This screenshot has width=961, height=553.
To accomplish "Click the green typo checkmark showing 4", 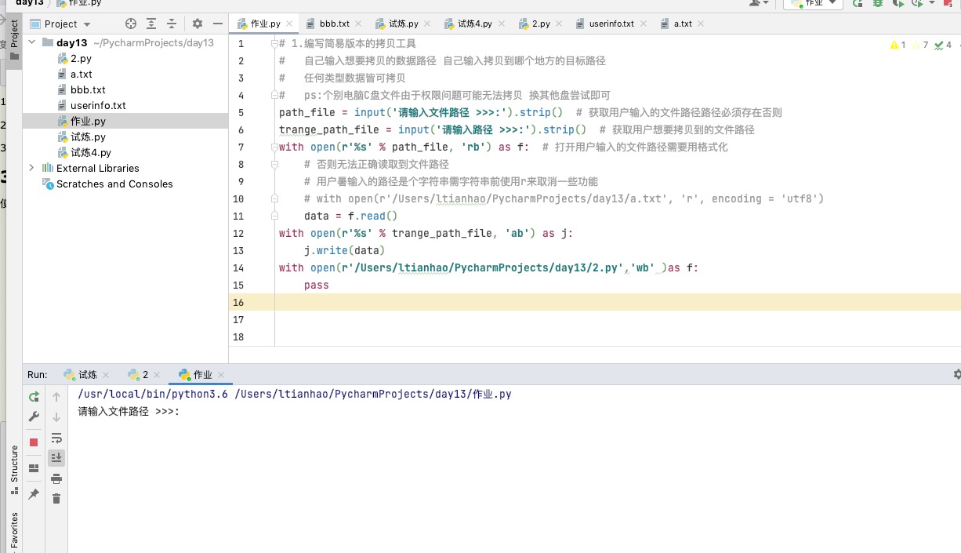I will [943, 45].
